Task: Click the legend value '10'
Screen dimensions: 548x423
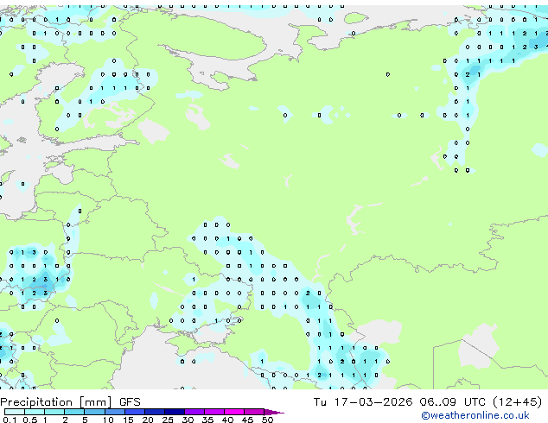Action: coord(108,420)
